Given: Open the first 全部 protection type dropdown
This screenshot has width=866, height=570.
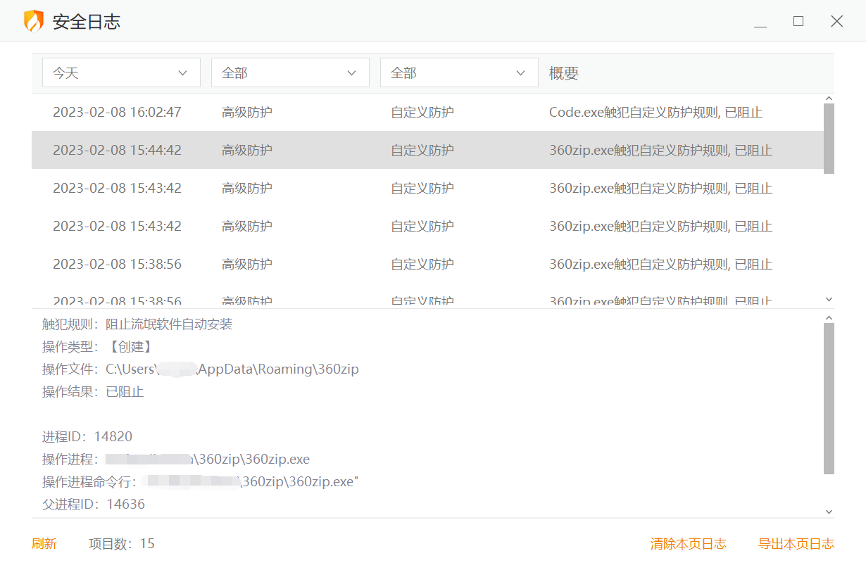Looking at the screenshot, I should (x=290, y=72).
